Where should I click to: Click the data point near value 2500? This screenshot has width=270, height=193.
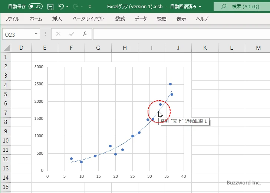(x=170, y=84)
